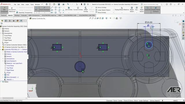Screen dimensions: 185x104
Task: Click the Zoom to Fit magnifier icon
Action: tap(90, 18)
